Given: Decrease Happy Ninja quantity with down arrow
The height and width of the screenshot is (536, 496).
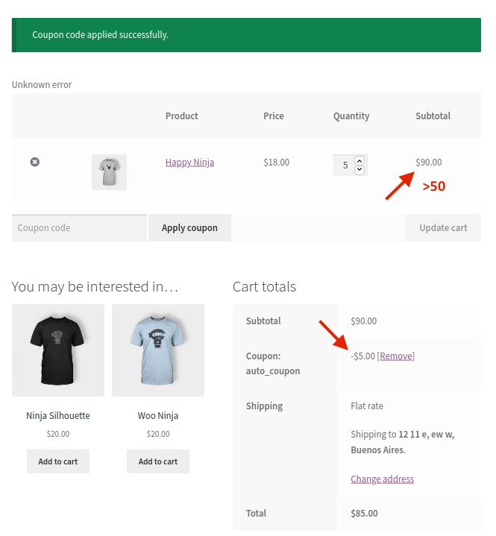Looking at the screenshot, I should point(360,169).
